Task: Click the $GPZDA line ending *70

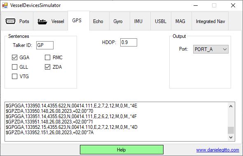Action: 49,111
